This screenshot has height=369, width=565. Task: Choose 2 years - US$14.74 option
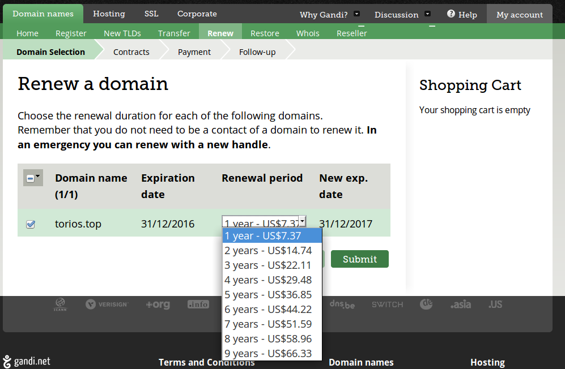(x=268, y=251)
